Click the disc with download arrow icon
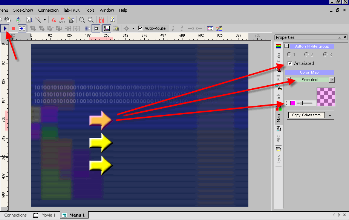 [x=18, y=20]
